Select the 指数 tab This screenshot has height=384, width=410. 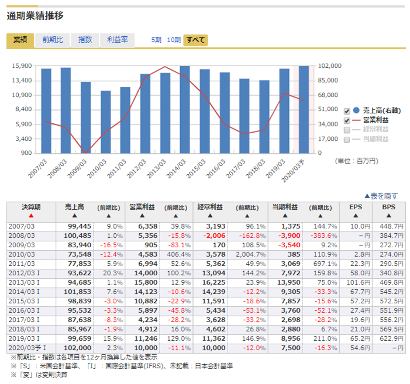pos(85,40)
